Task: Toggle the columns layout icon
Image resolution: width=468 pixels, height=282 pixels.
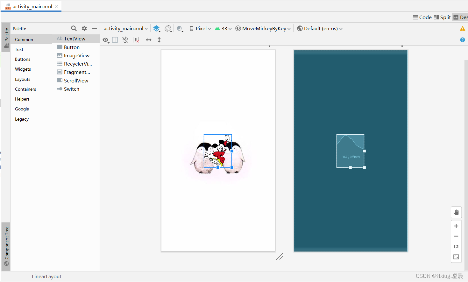Action: 115,40
